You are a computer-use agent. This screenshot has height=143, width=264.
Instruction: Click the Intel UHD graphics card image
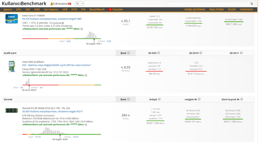click(x=12, y=67)
